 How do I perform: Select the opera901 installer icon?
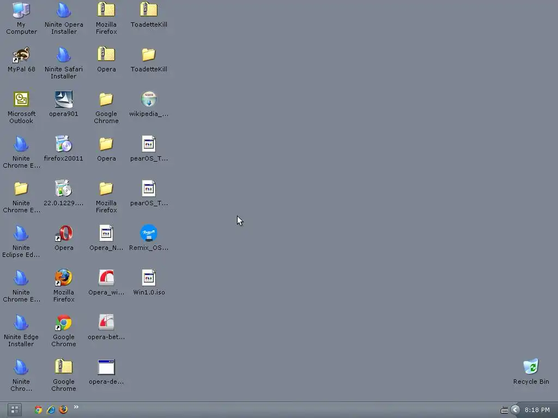64,99
